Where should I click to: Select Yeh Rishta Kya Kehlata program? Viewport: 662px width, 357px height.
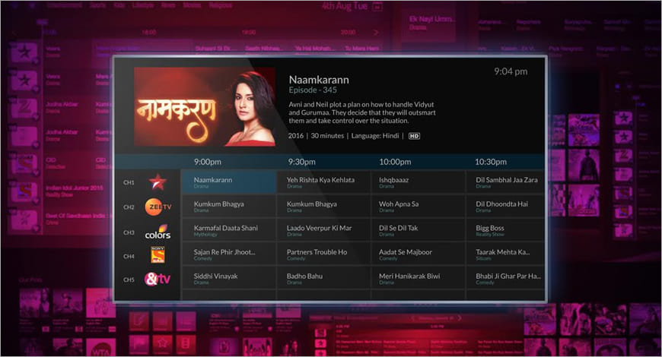323,182
